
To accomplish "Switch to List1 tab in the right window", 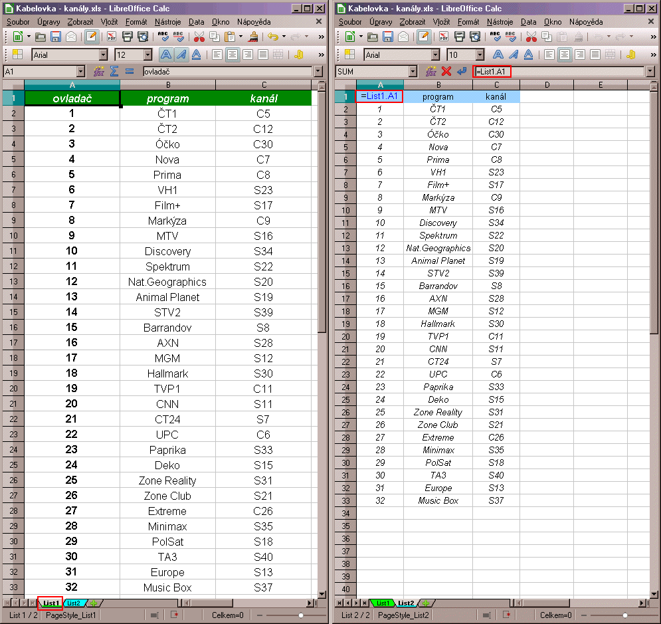I will click(x=383, y=603).
